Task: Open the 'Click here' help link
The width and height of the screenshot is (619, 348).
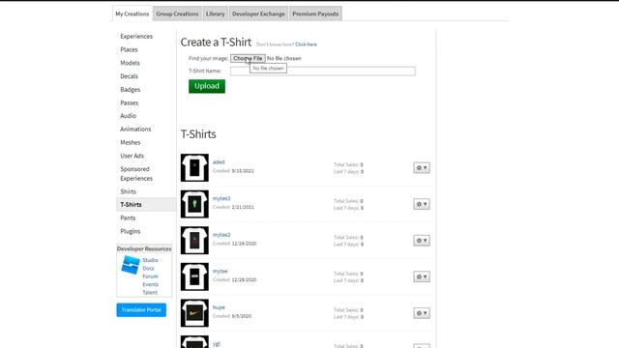Action: pyautogui.click(x=306, y=44)
